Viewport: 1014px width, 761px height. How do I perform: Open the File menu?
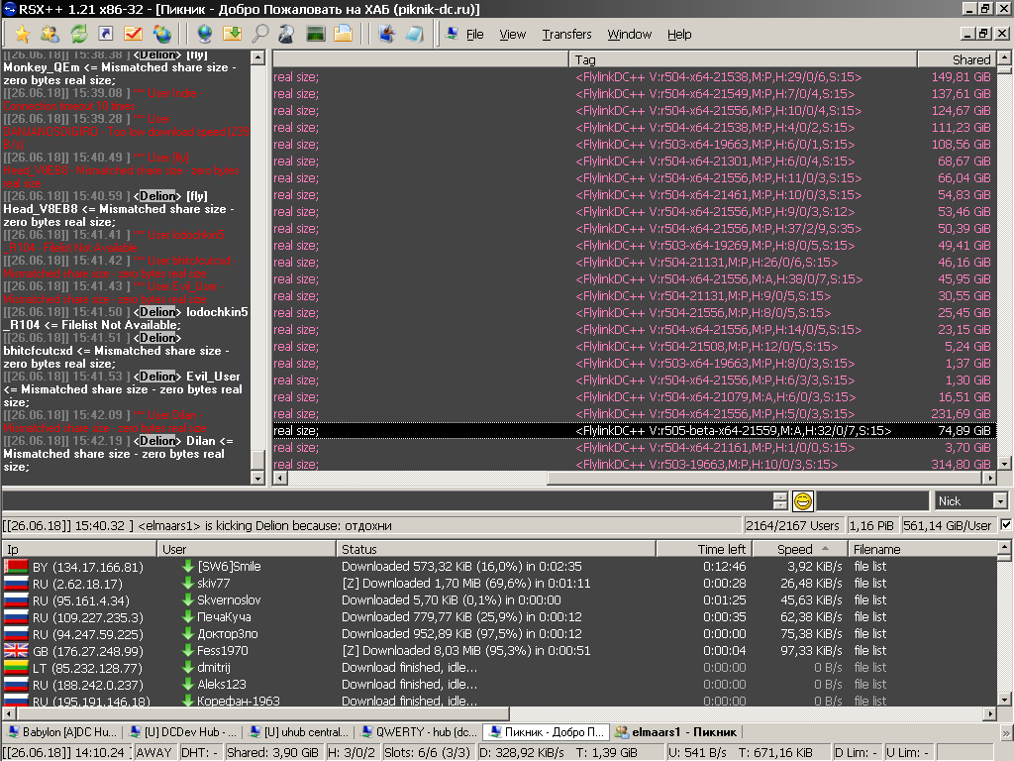coord(474,35)
